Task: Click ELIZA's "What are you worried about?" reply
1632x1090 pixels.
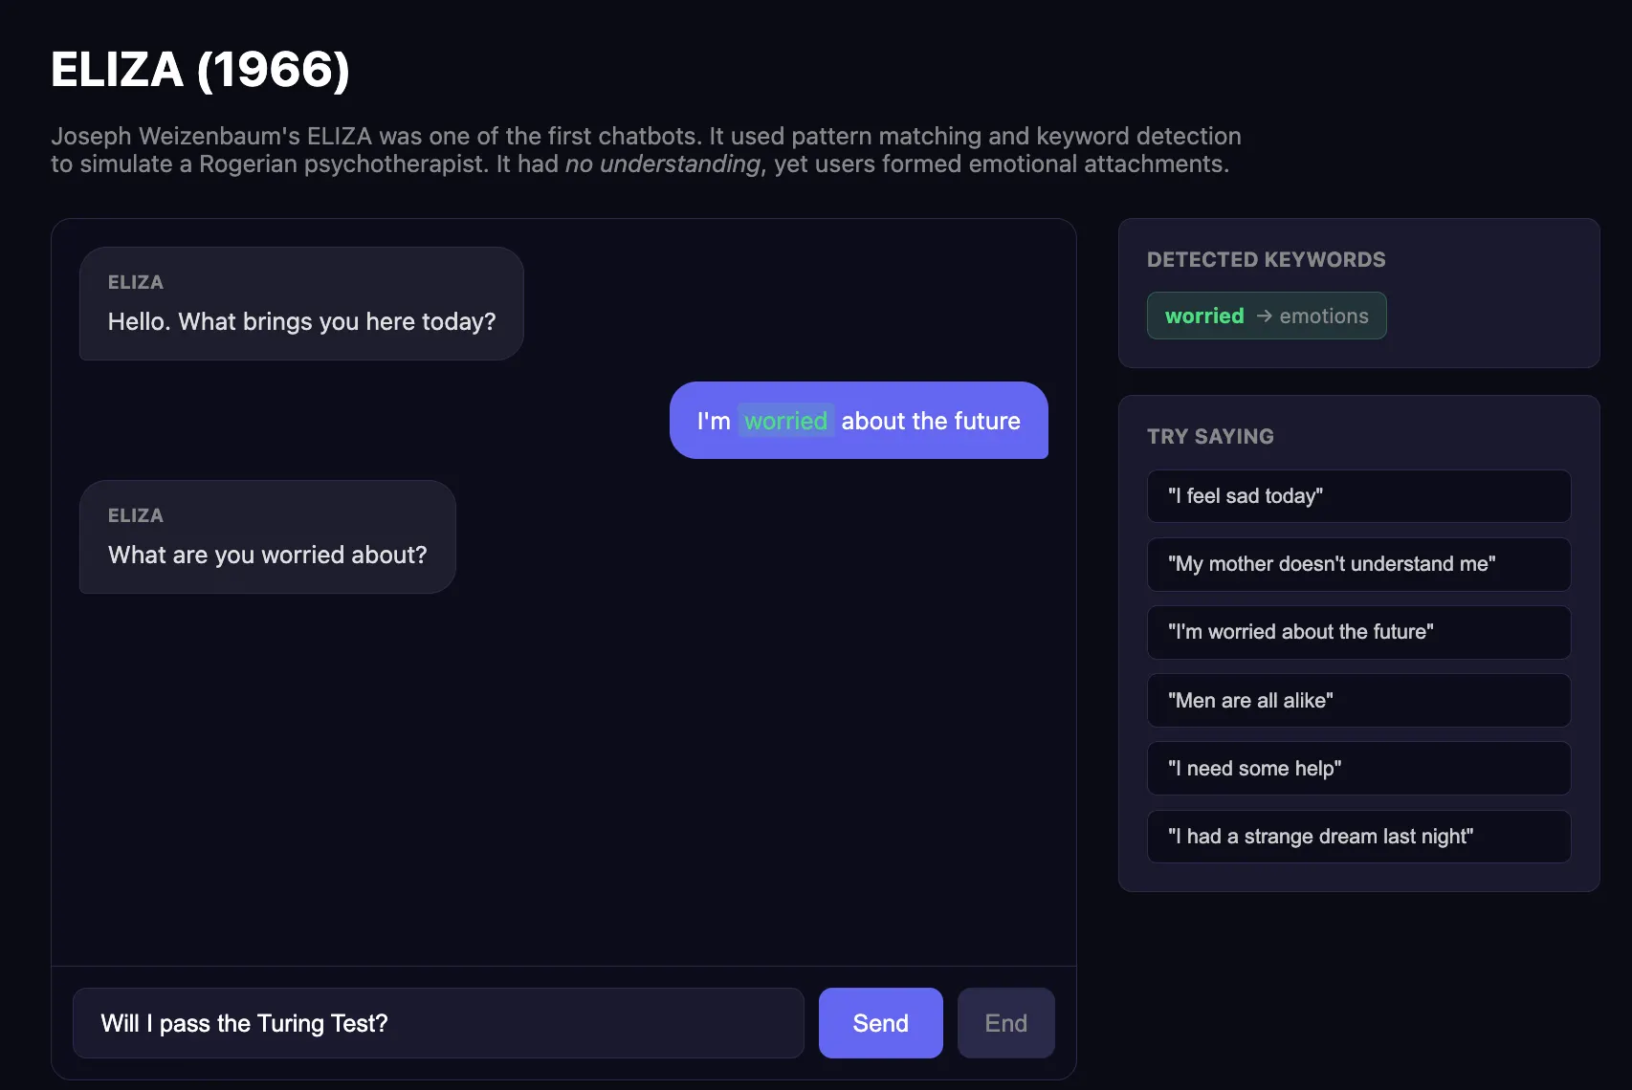Action: tap(267, 555)
